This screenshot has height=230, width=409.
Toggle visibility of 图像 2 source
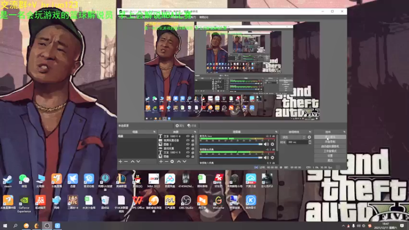(x=188, y=144)
